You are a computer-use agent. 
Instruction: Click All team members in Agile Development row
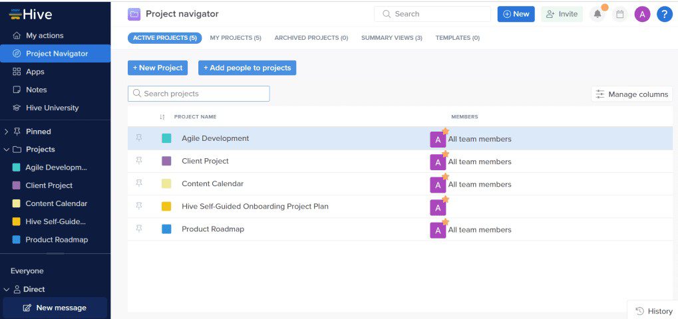[x=480, y=140]
